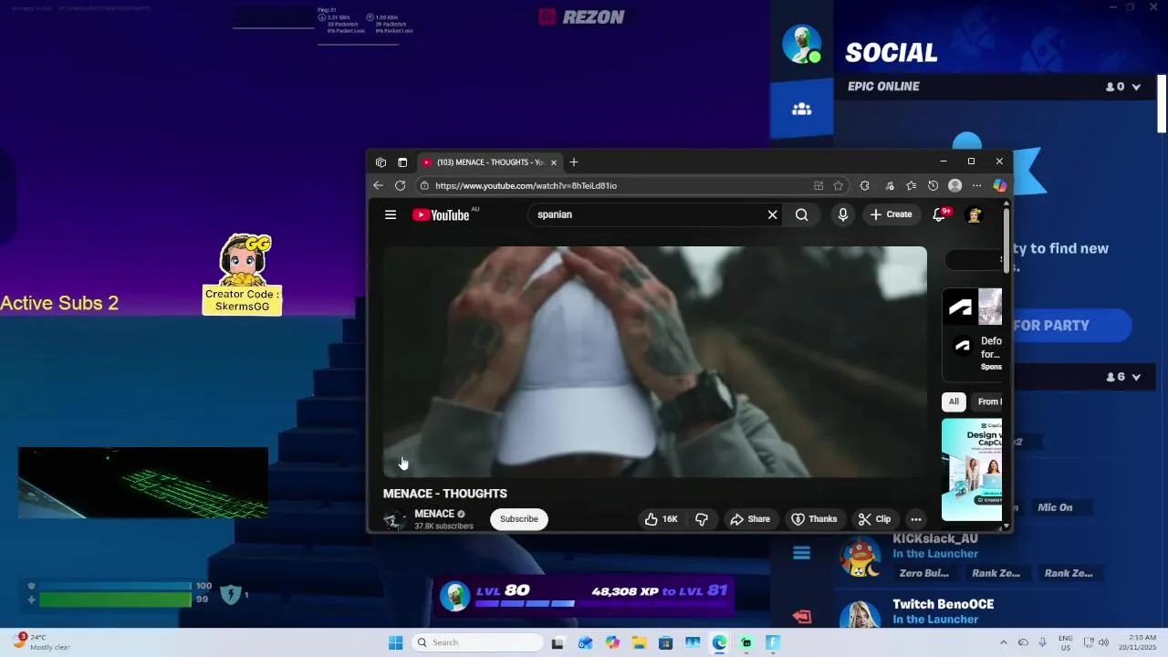
Task: Collapse the Epic Online section chevron
Action: pos(1136,87)
